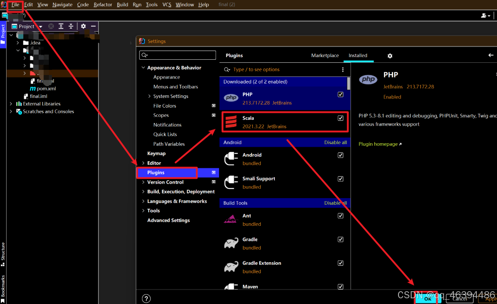
Task: Click the PHP plugin logo icon
Action: tap(231, 98)
